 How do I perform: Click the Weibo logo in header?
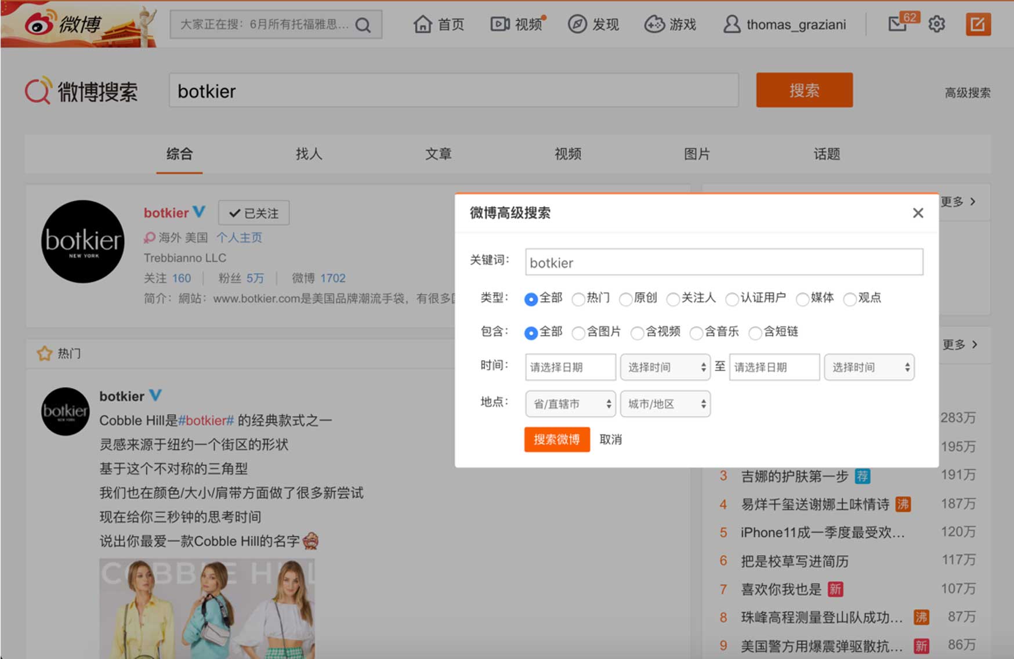point(63,24)
